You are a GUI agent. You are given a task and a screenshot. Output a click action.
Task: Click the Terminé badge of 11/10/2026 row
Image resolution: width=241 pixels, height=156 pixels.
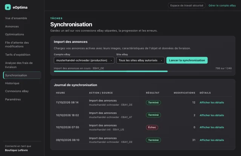click(x=153, y=103)
